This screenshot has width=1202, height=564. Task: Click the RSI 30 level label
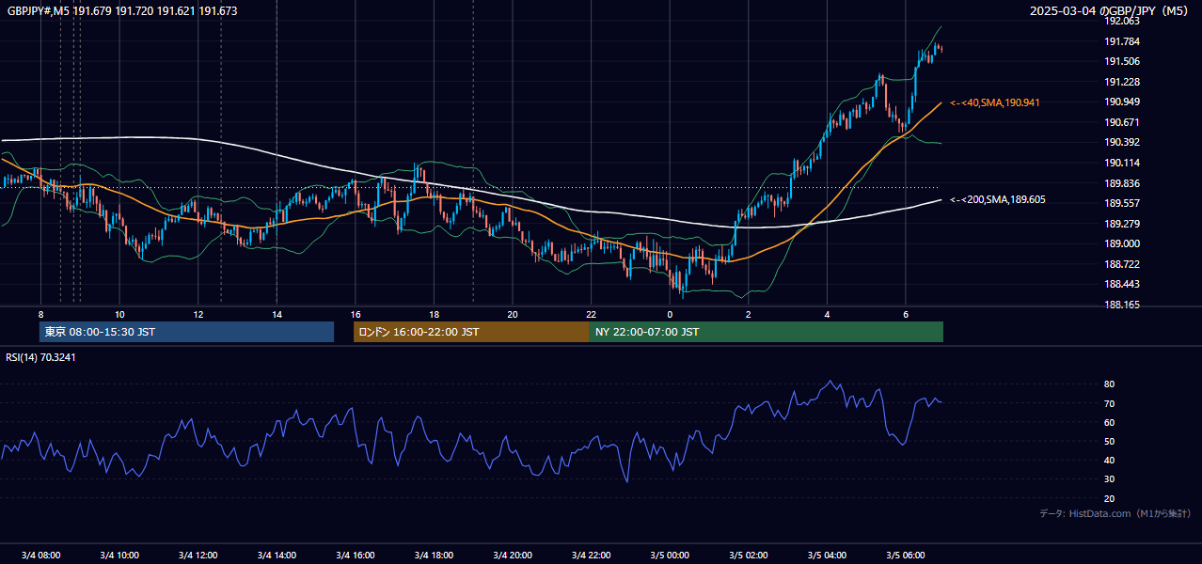(1110, 479)
